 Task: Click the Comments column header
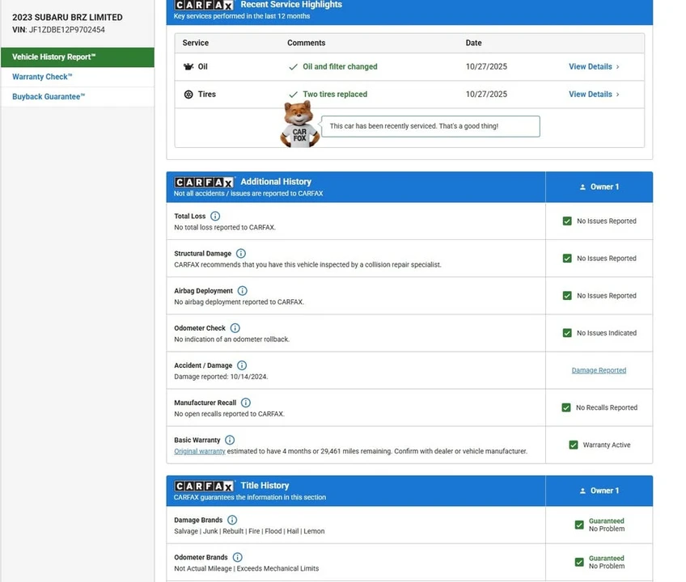click(307, 43)
